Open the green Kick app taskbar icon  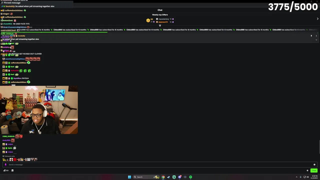click(x=174, y=177)
